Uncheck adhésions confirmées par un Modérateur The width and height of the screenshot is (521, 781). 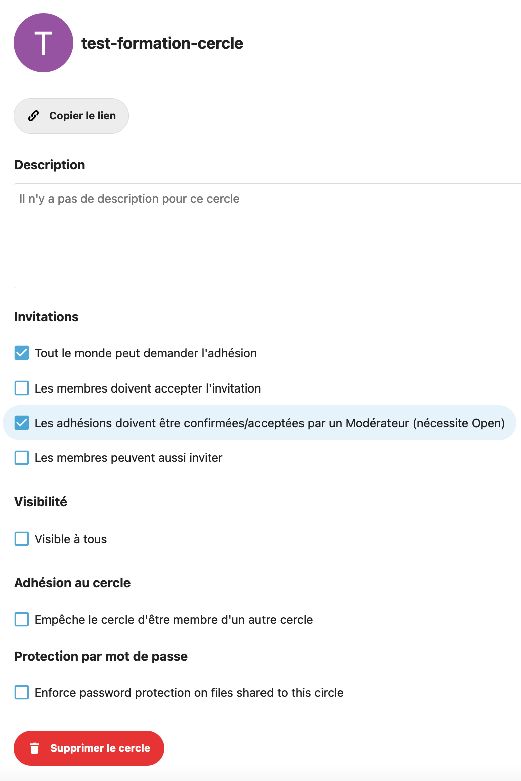tap(22, 423)
